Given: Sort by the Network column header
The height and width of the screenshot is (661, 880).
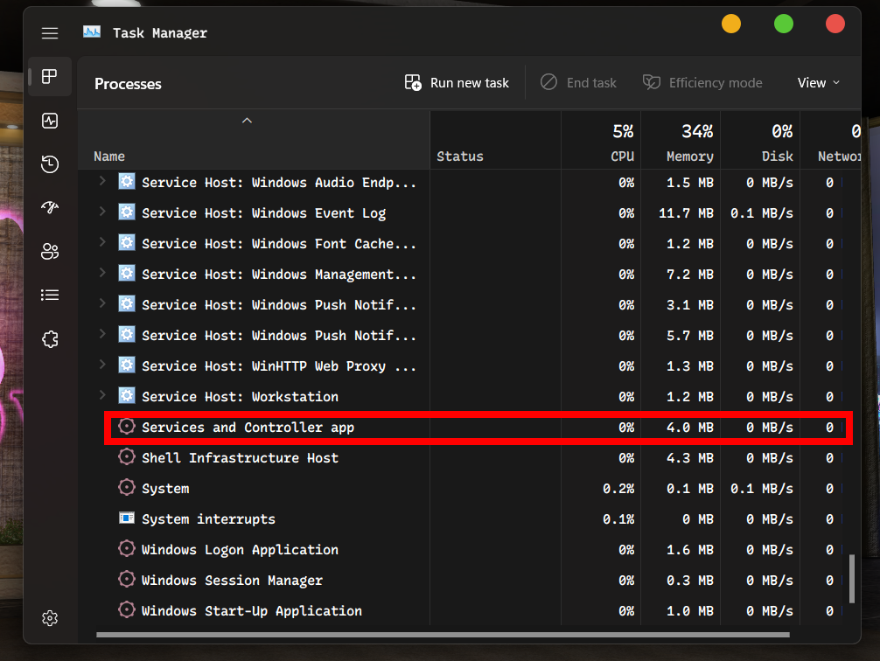Looking at the screenshot, I should [831, 140].
